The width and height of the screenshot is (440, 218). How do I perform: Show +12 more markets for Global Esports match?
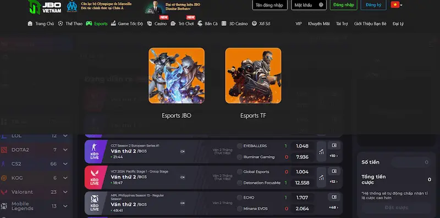334,182
